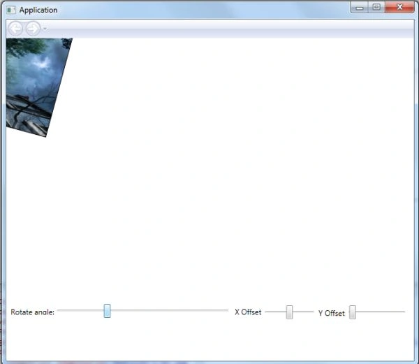Screen dimensions: 419x364
Task: Maximize the Application window
Action: point(376,7)
